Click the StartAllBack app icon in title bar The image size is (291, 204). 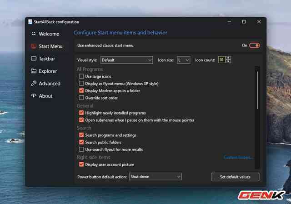coord(30,22)
